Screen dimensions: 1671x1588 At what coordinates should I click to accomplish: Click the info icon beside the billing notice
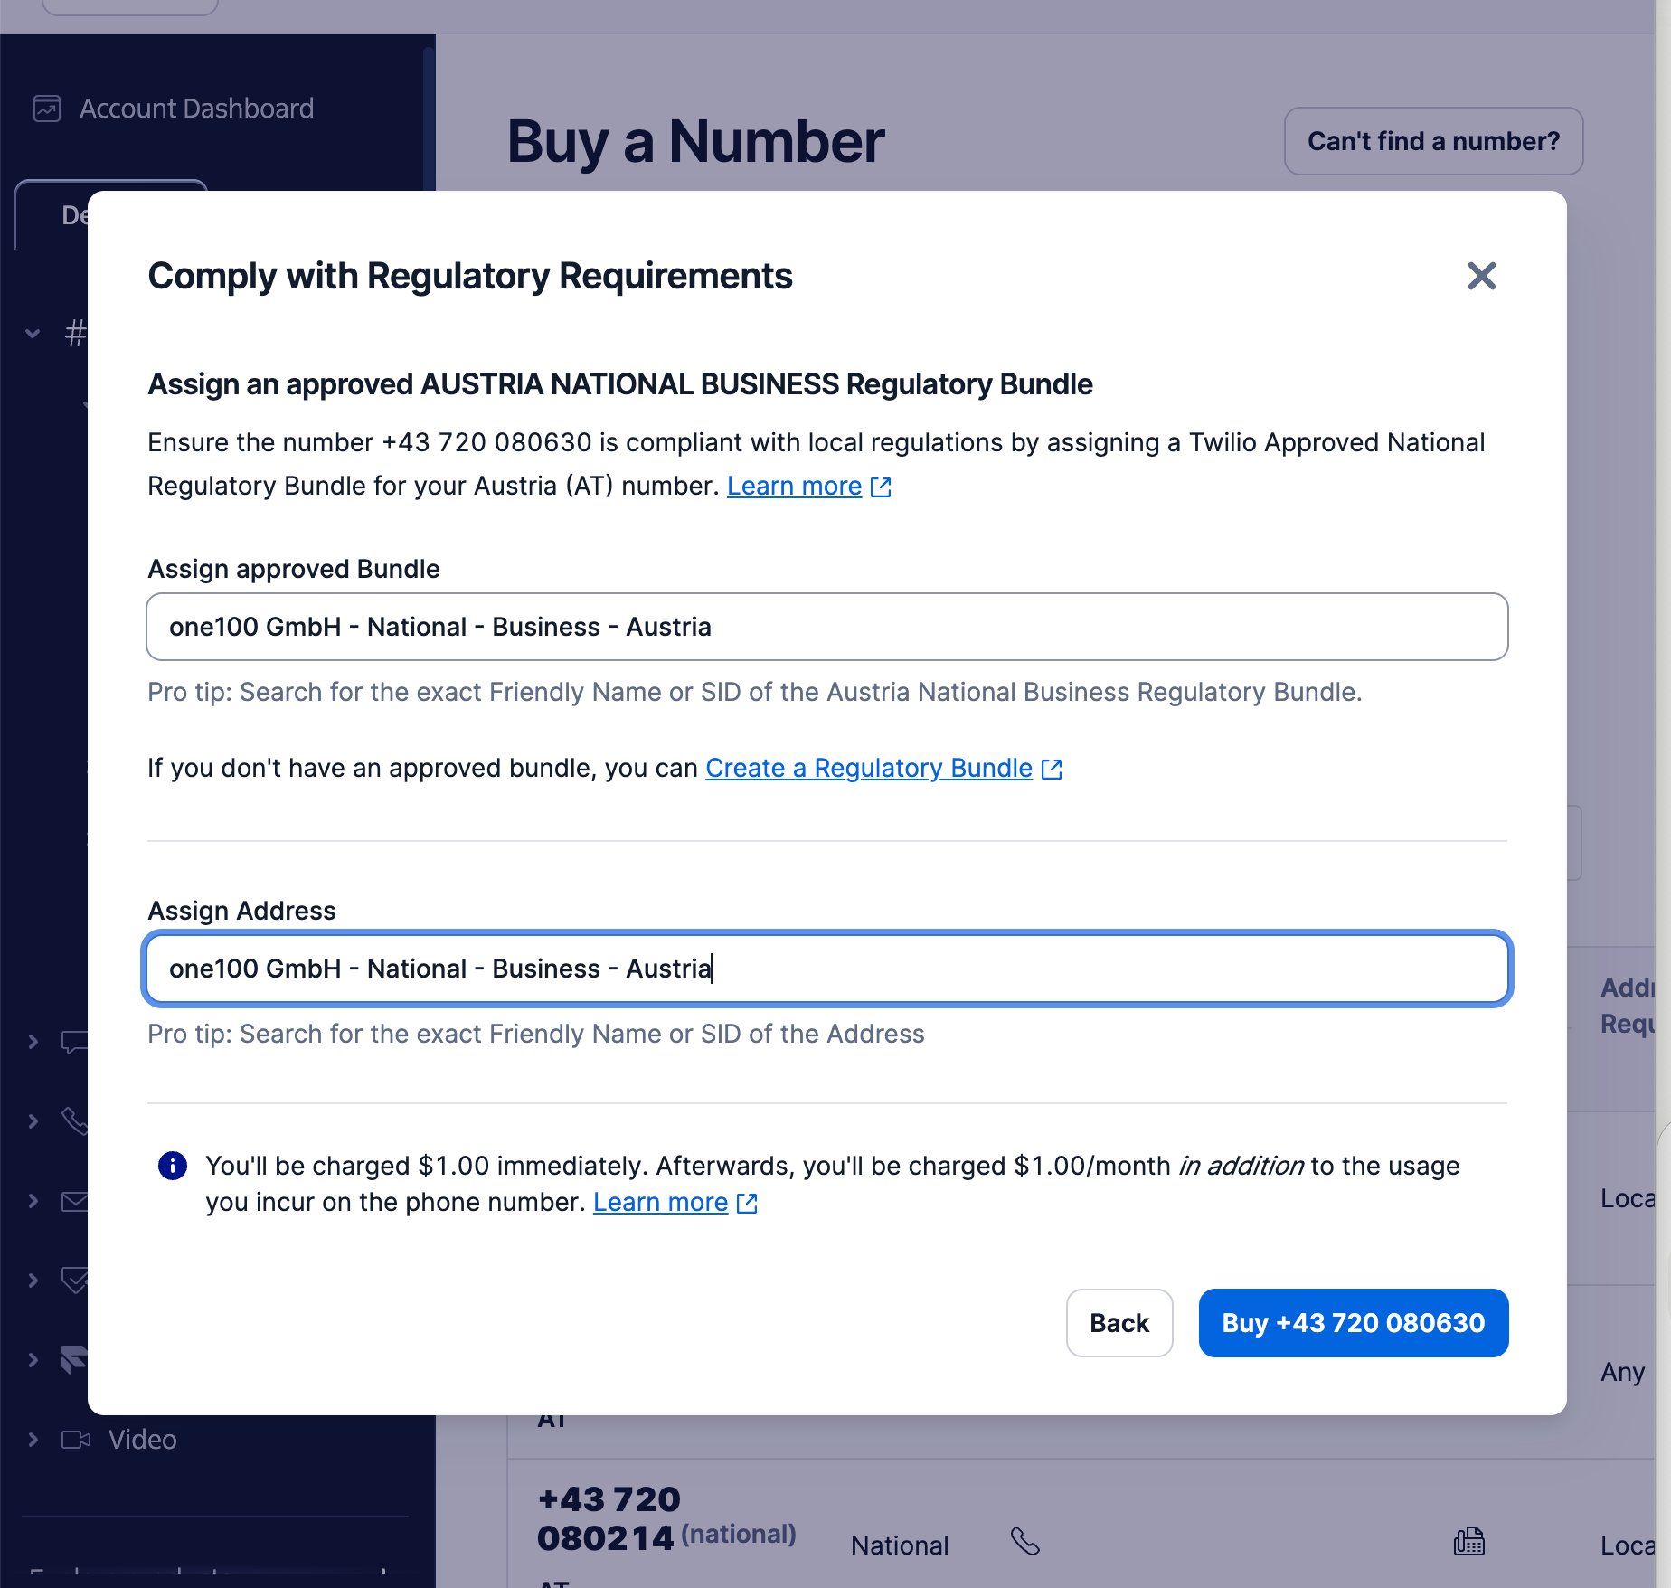coord(173,1166)
